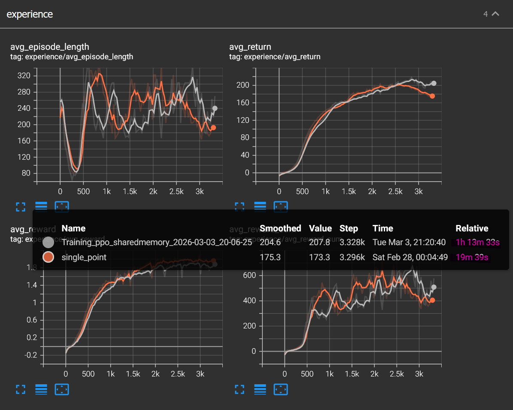Expand avg_episode_length chart to full size
The height and width of the screenshot is (410, 513).
point(21,207)
